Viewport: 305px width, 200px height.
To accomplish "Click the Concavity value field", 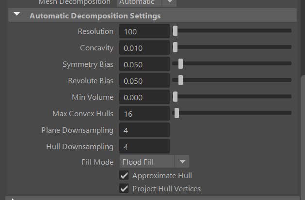I will point(144,48).
